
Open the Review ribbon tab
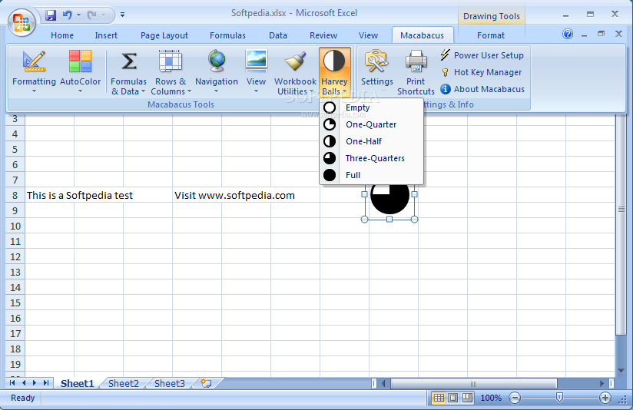(x=323, y=35)
